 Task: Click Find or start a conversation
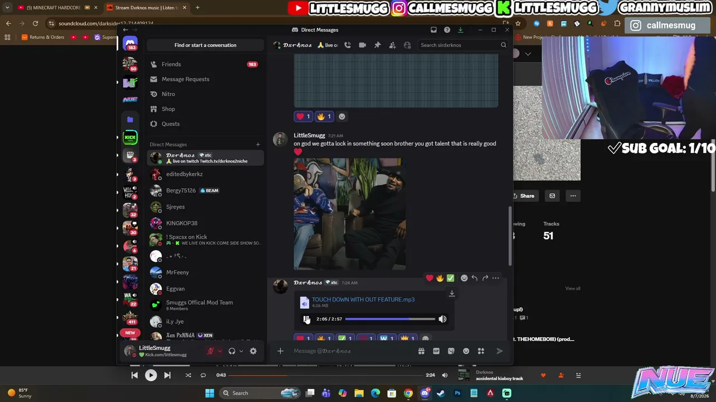click(x=205, y=45)
